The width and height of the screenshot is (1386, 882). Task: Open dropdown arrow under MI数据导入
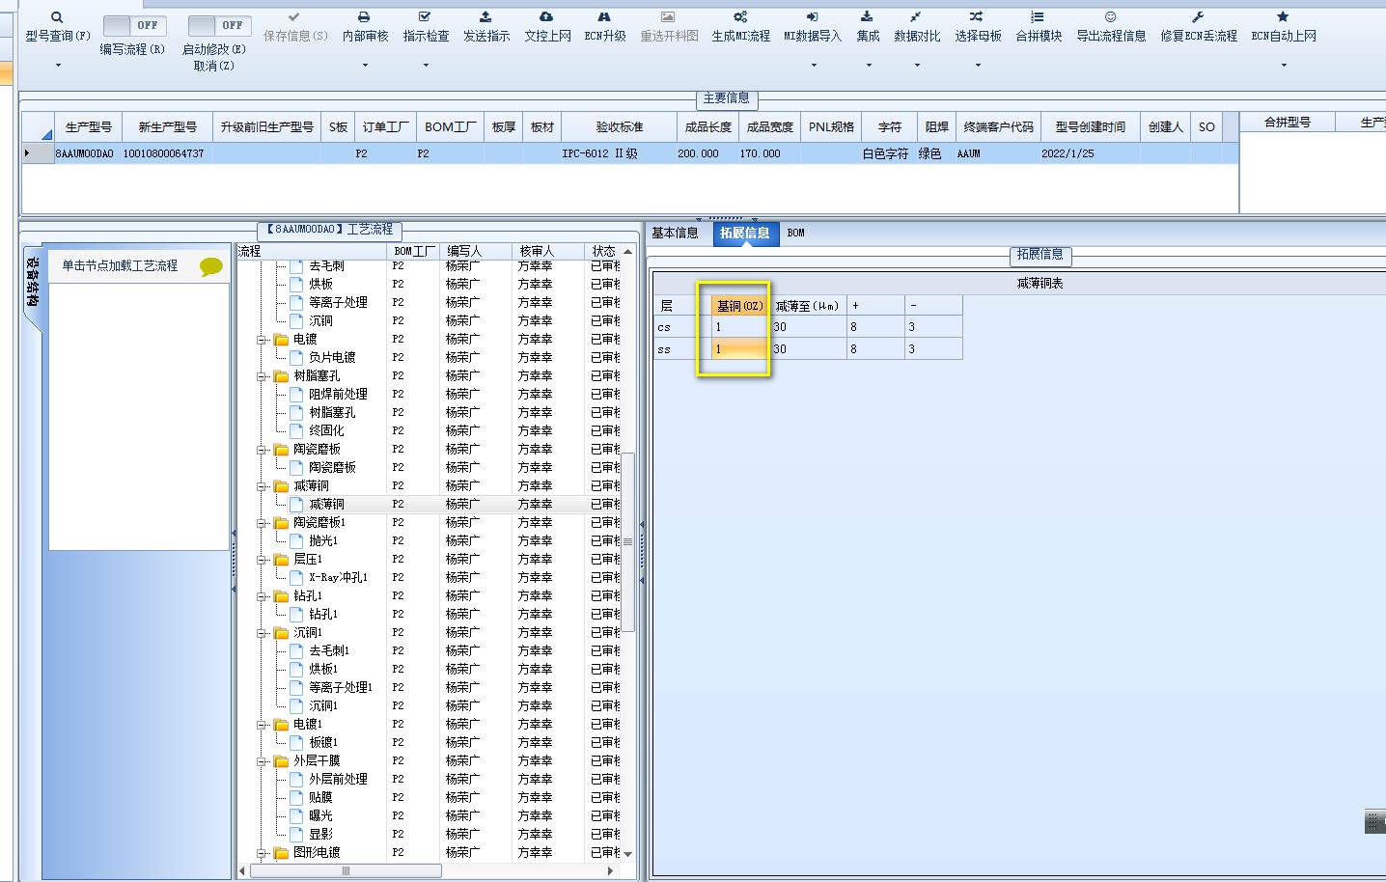click(814, 66)
